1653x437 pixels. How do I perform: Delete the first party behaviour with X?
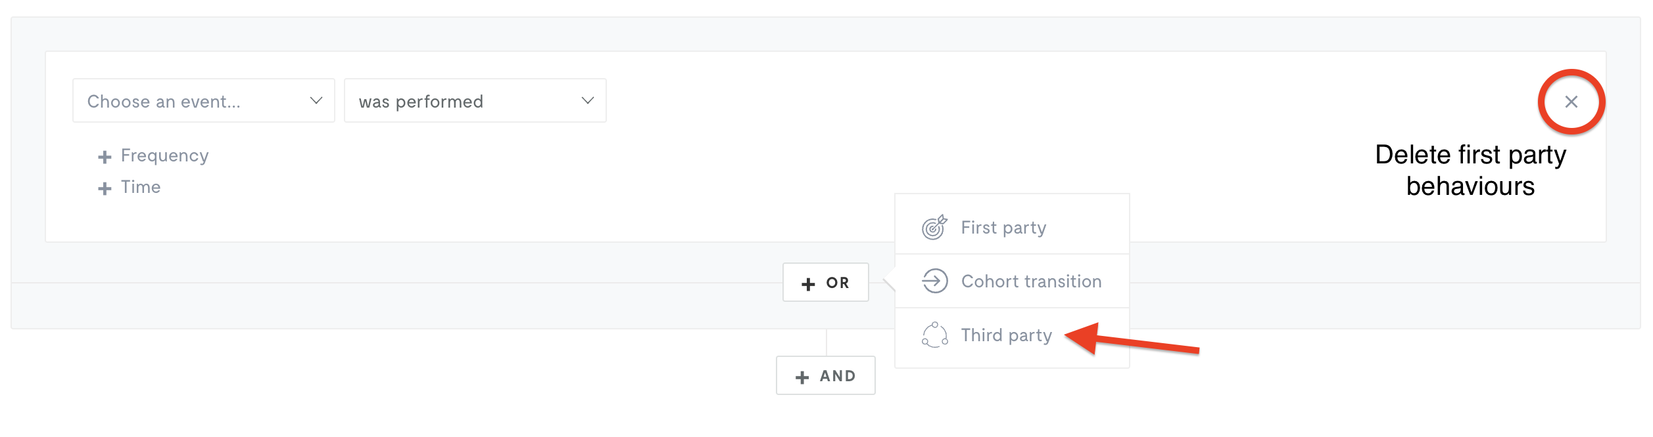click(x=1571, y=102)
